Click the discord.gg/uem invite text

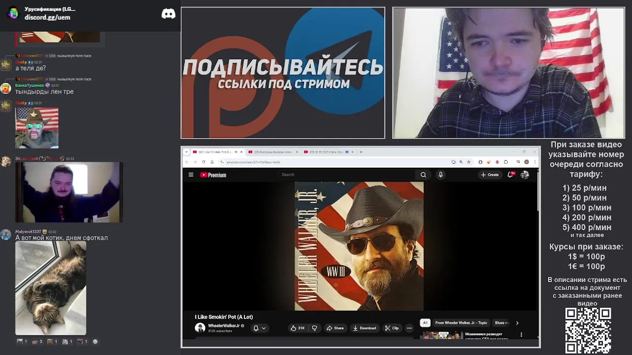tap(47, 17)
